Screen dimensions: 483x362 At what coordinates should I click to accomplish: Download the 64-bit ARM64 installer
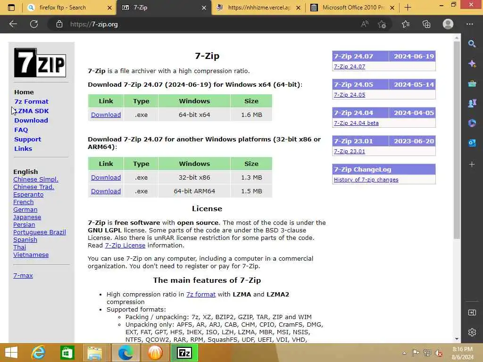[x=106, y=191]
